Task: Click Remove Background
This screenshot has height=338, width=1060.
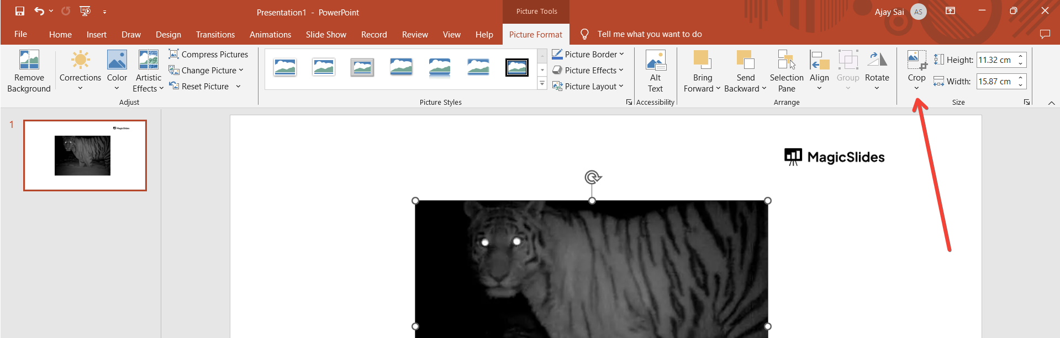Action: coord(29,71)
